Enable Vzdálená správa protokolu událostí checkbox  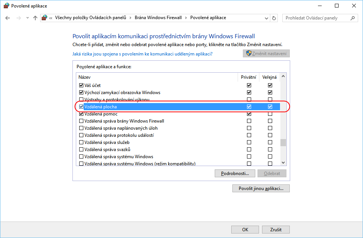click(81, 135)
